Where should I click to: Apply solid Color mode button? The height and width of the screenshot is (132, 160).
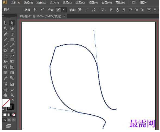[5, 115]
